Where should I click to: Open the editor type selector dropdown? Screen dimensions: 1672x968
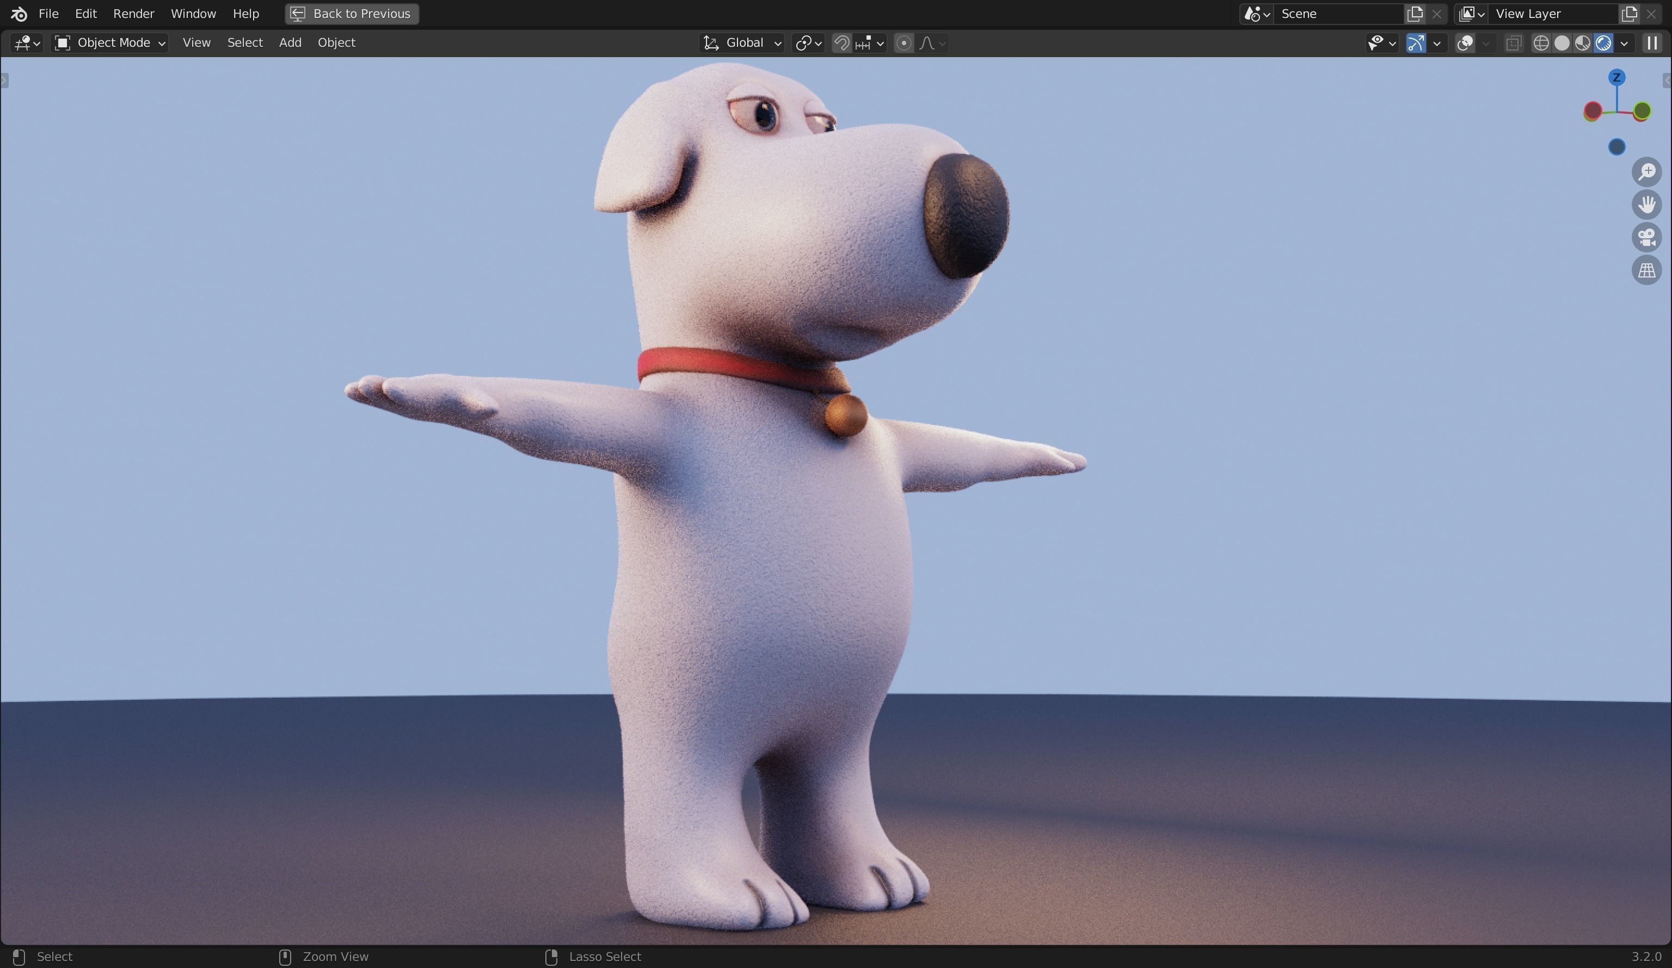(x=27, y=43)
